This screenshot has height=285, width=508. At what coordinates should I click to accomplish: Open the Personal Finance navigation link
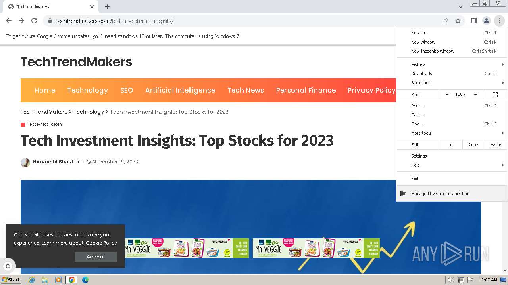pos(306,90)
